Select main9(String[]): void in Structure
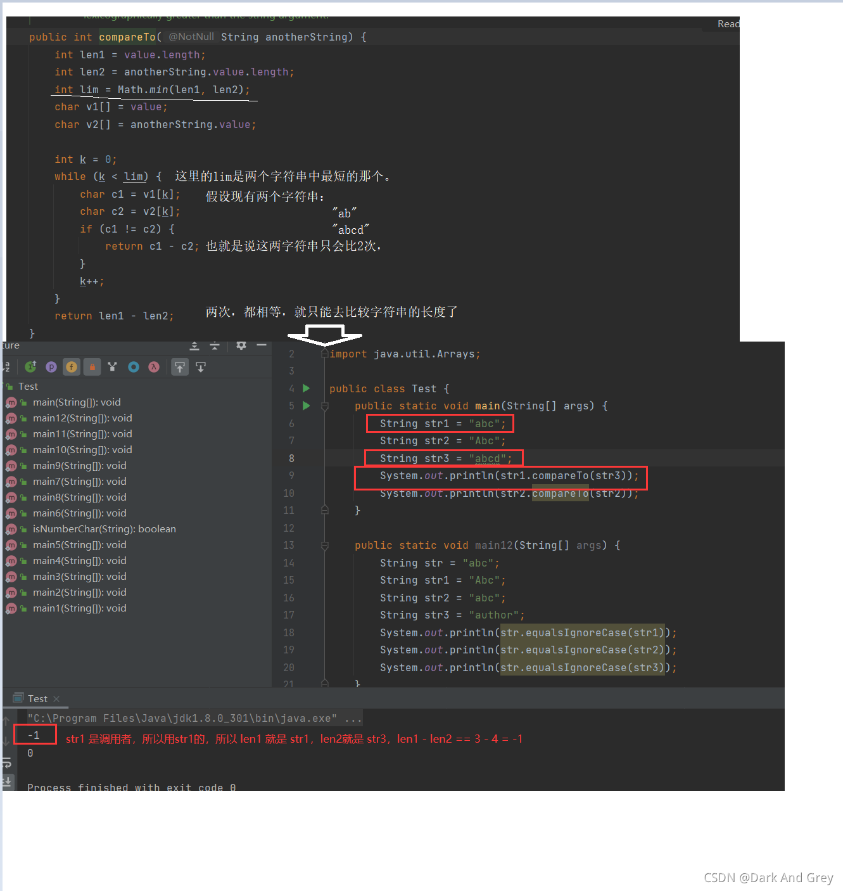This screenshot has height=891, width=843. pos(80,466)
